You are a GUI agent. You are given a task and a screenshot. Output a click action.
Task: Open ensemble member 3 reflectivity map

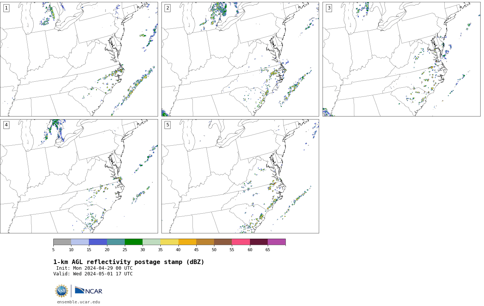point(401,59)
